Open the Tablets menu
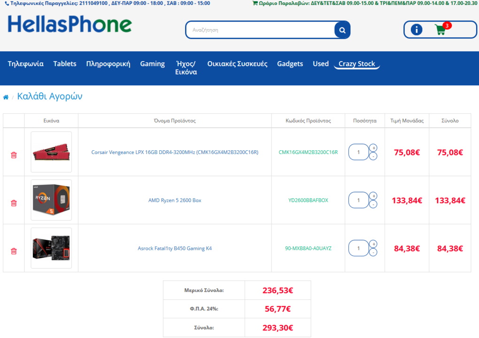 pyautogui.click(x=65, y=64)
